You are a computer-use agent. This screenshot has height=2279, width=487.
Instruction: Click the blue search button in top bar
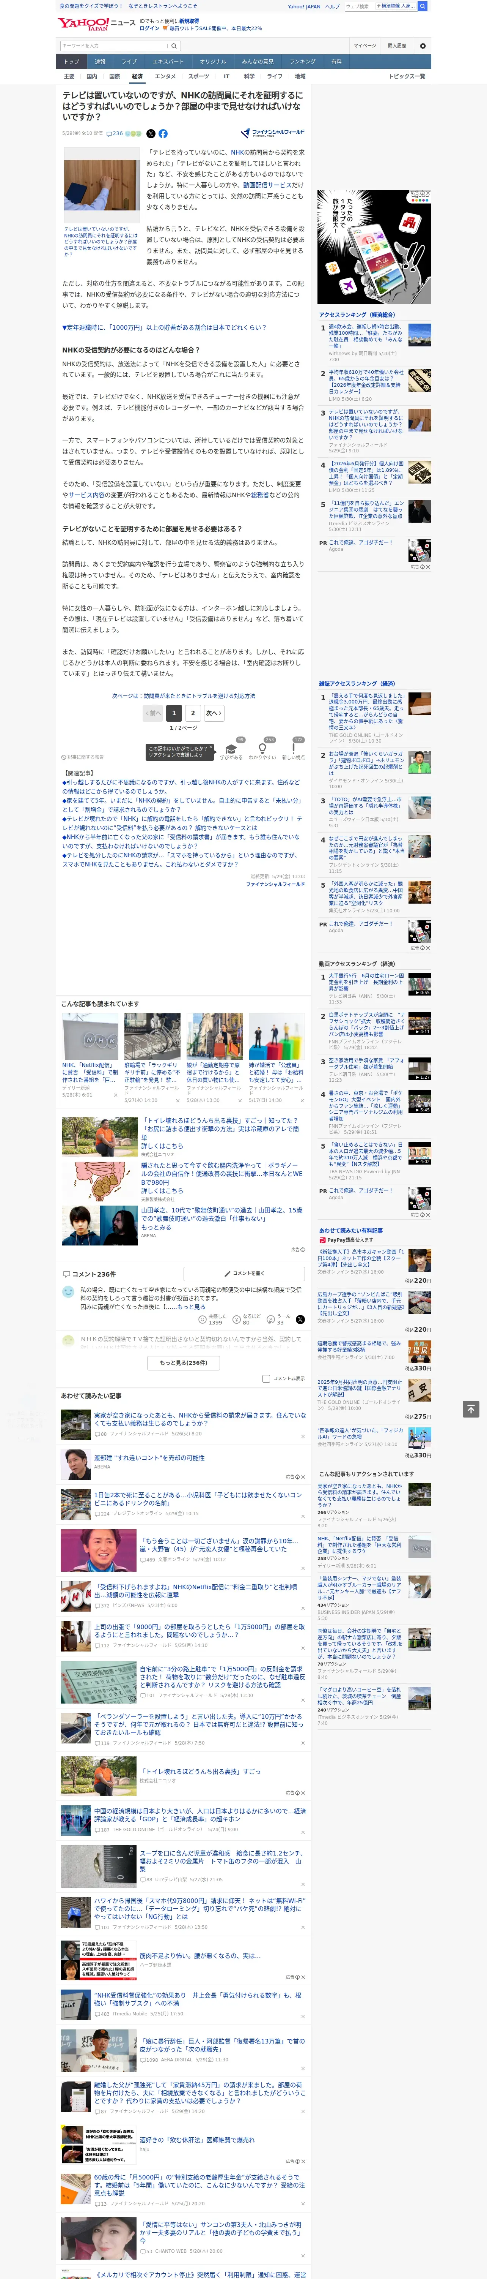point(423,6)
